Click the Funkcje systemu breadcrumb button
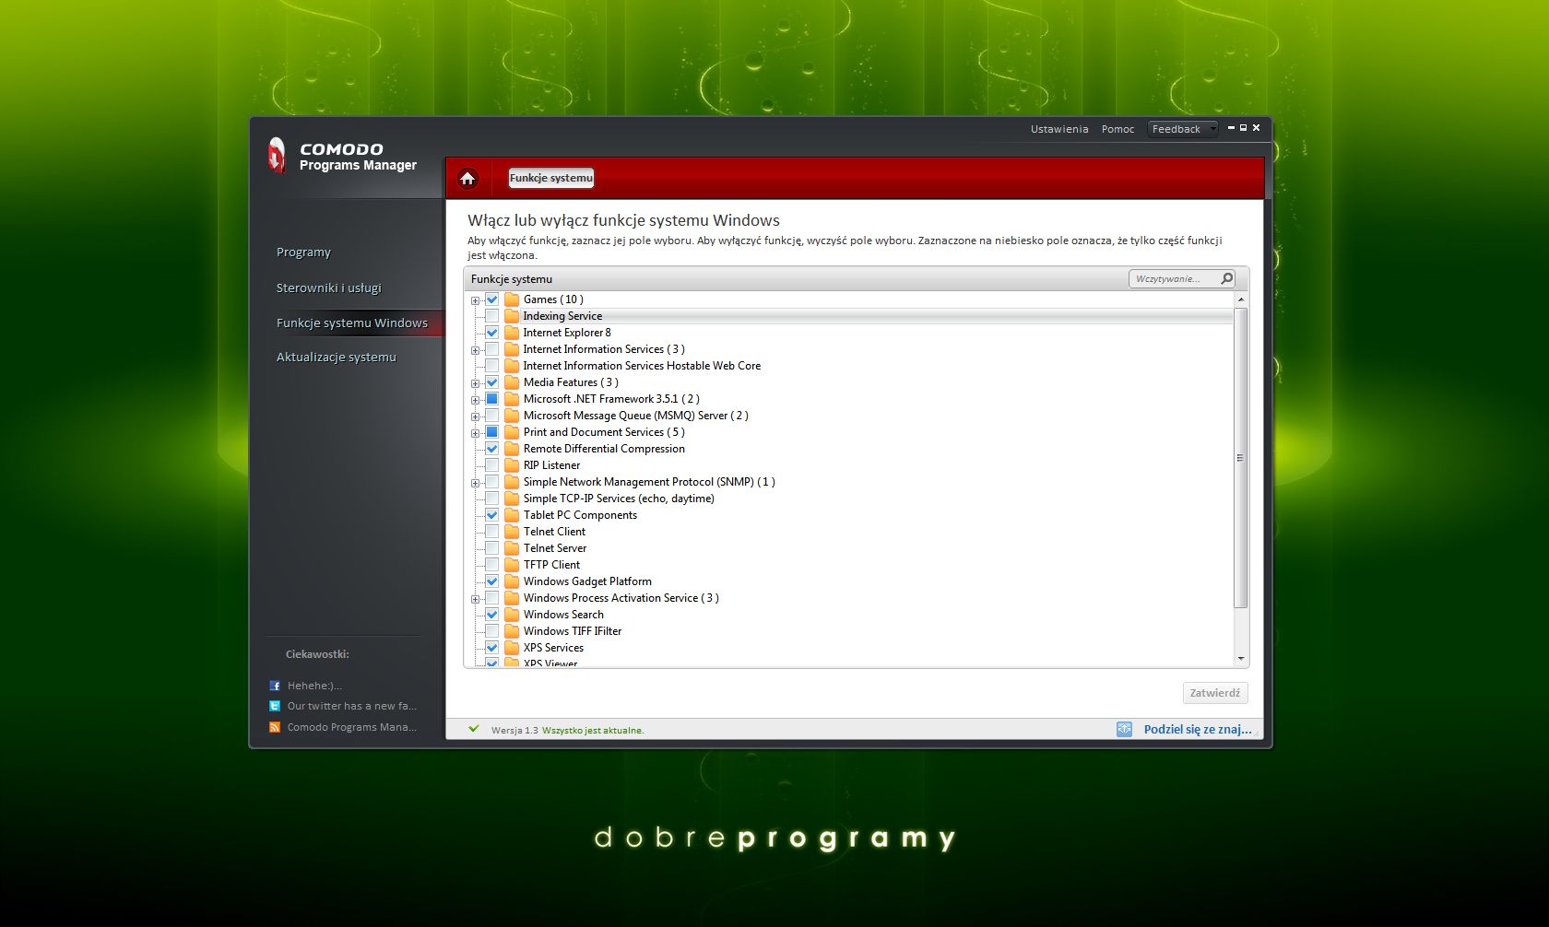Viewport: 1549px width, 927px height. tap(551, 178)
